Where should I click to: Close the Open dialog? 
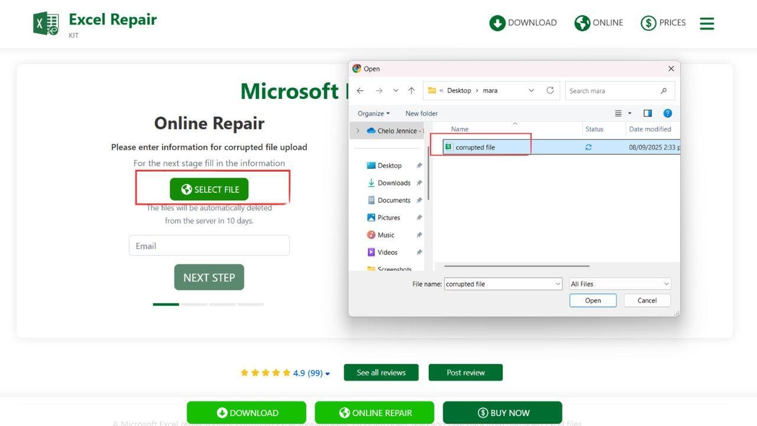click(x=671, y=69)
